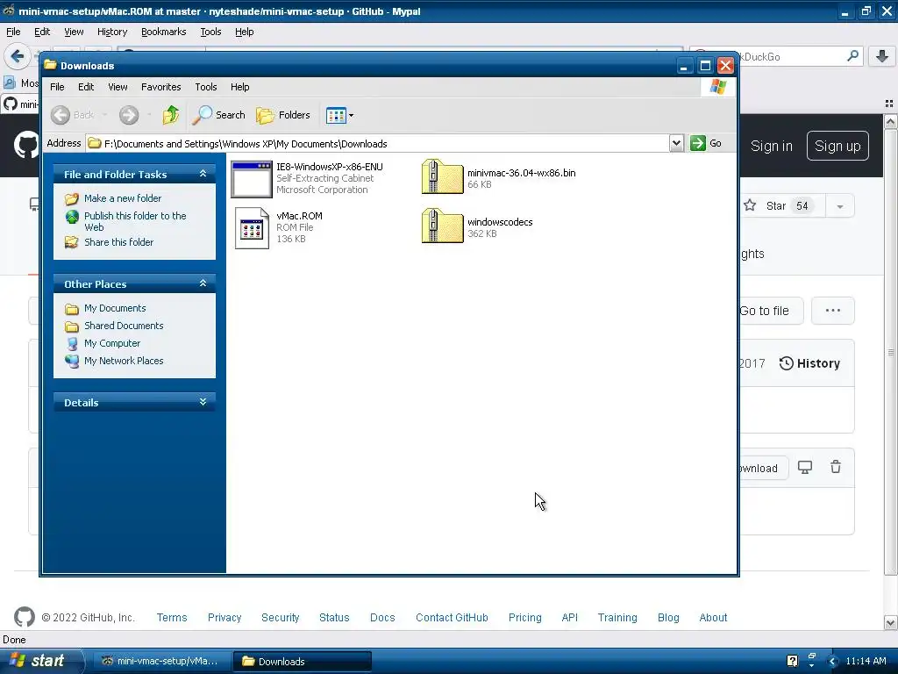Open the Explorer File menu
This screenshot has width=898, height=674.
(57, 87)
